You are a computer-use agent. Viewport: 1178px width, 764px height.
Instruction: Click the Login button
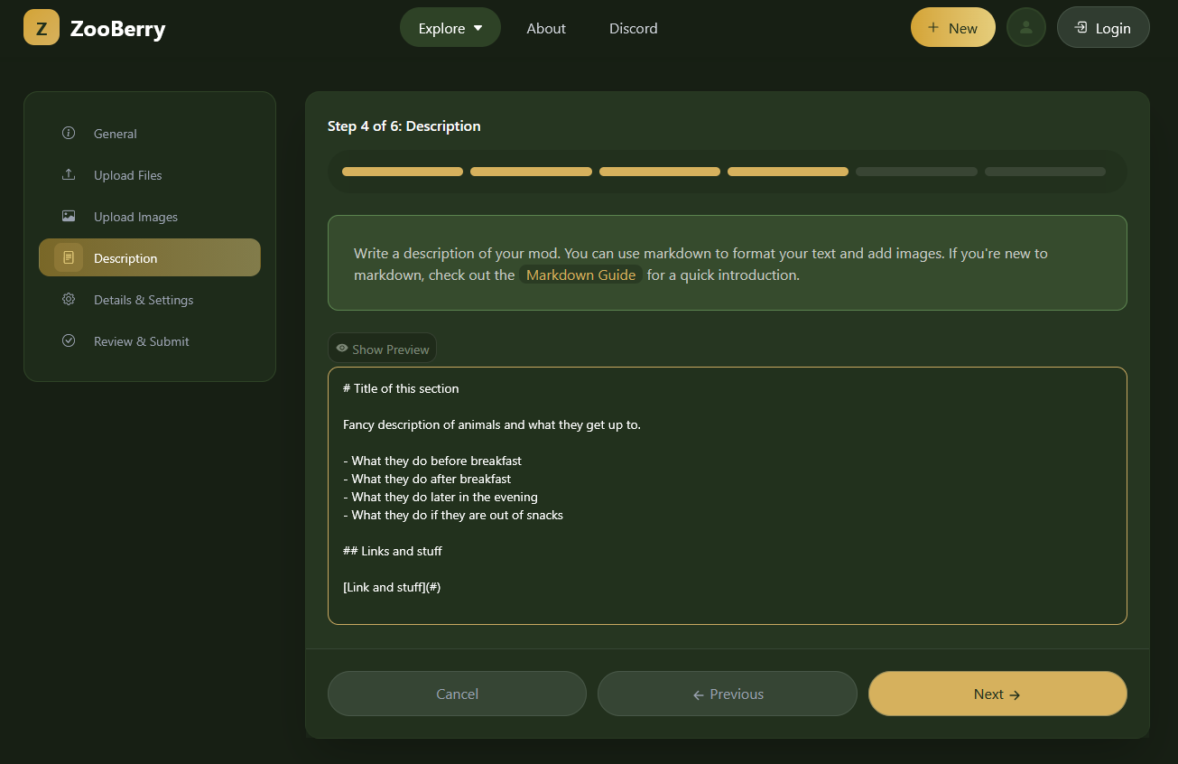[x=1102, y=28]
